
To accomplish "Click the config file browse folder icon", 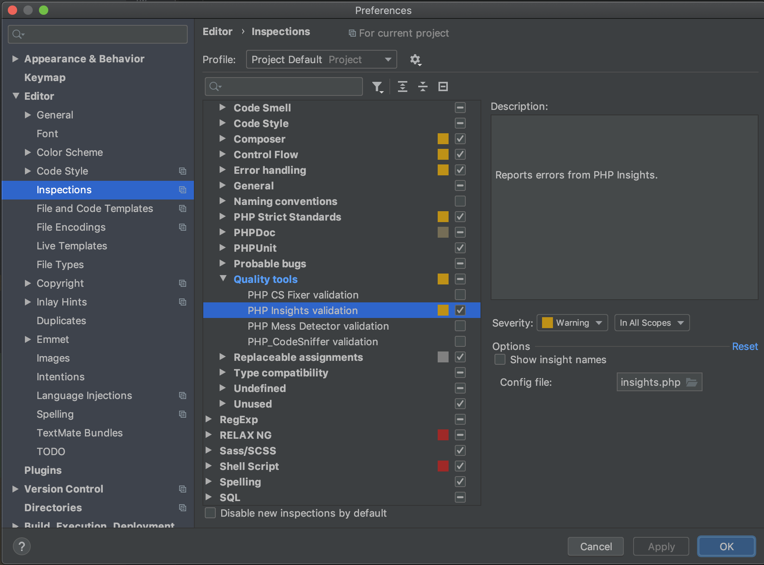I will [692, 382].
